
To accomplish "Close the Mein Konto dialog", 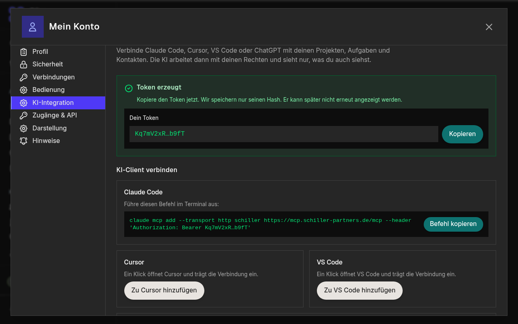I will click(x=489, y=27).
